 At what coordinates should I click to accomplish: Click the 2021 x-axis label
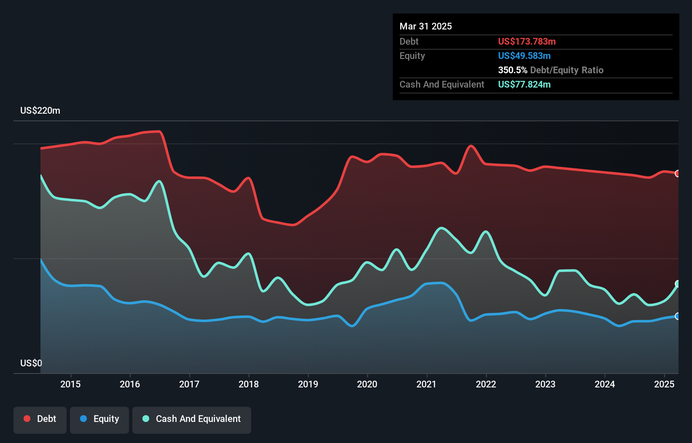tap(426, 384)
